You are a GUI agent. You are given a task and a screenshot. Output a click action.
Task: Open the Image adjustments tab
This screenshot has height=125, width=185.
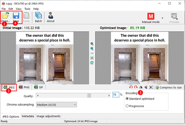[48, 116]
